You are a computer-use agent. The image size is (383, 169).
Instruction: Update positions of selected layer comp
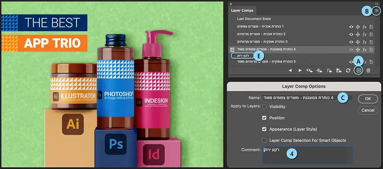tap(319, 70)
